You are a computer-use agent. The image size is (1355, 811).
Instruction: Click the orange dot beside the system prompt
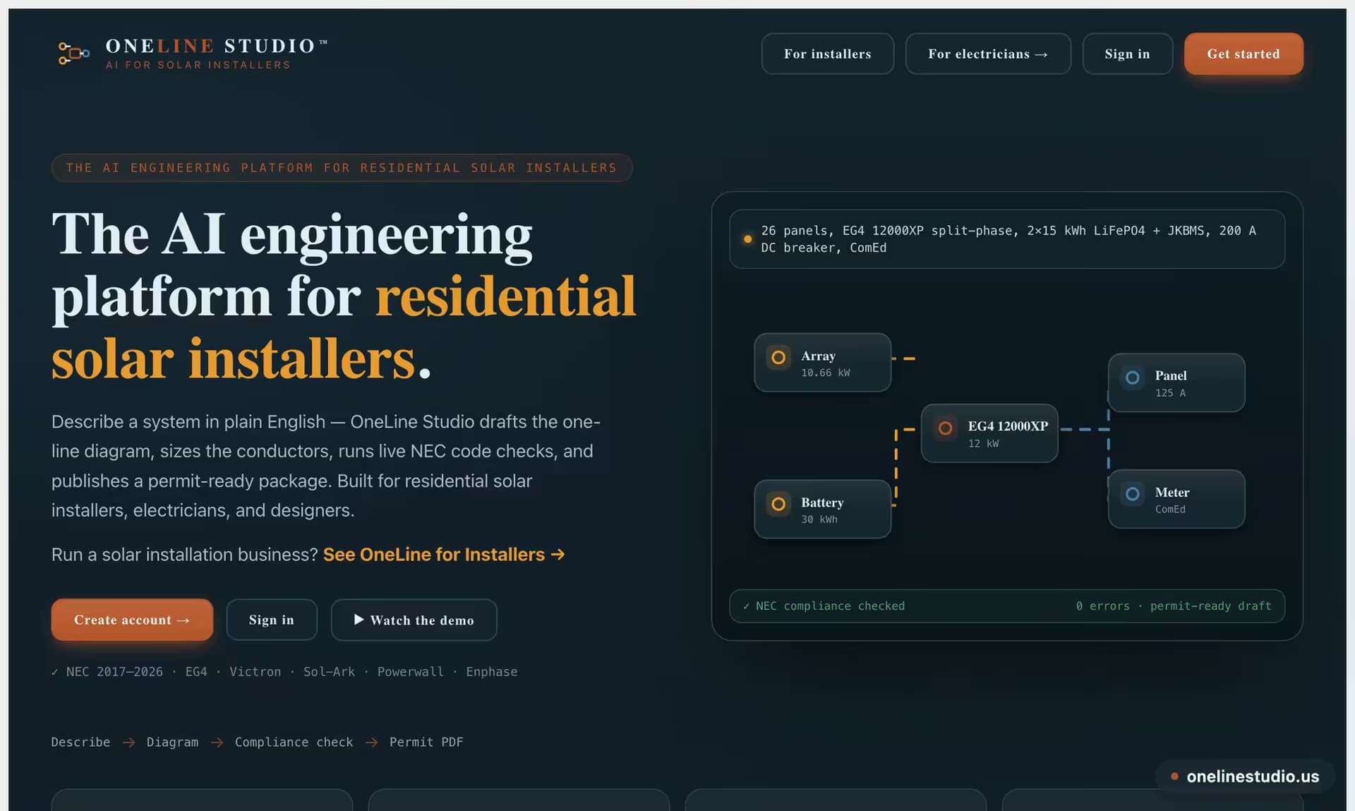[x=747, y=239]
